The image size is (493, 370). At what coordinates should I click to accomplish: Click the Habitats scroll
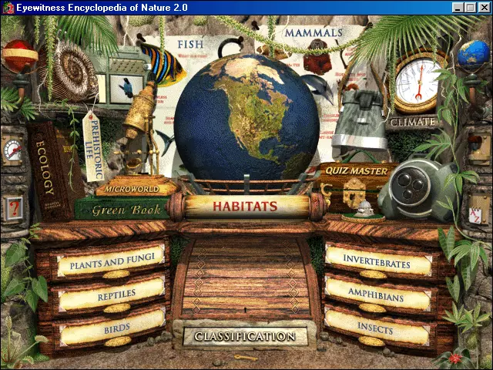click(246, 207)
